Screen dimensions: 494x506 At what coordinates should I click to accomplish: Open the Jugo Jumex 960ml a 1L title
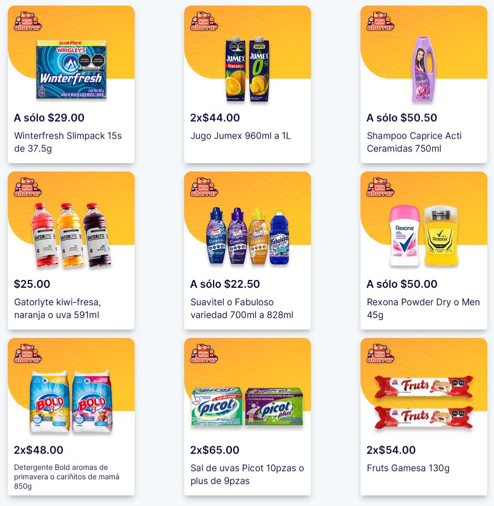click(x=240, y=136)
